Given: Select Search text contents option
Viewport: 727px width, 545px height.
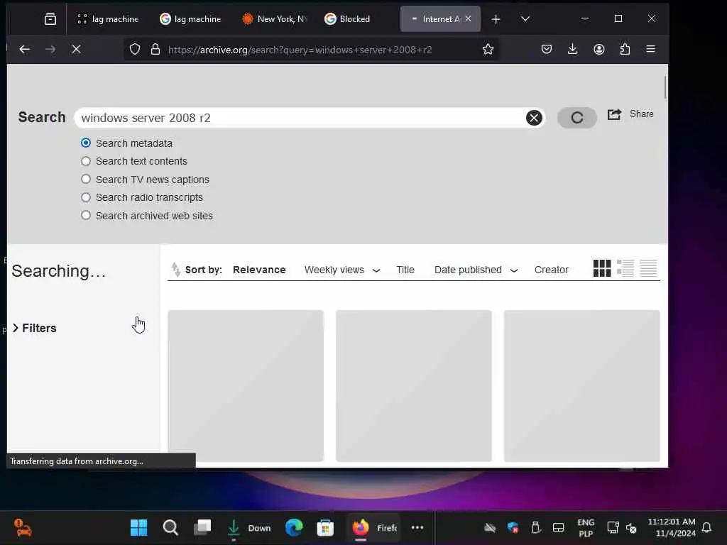Looking at the screenshot, I should coord(86,161).
